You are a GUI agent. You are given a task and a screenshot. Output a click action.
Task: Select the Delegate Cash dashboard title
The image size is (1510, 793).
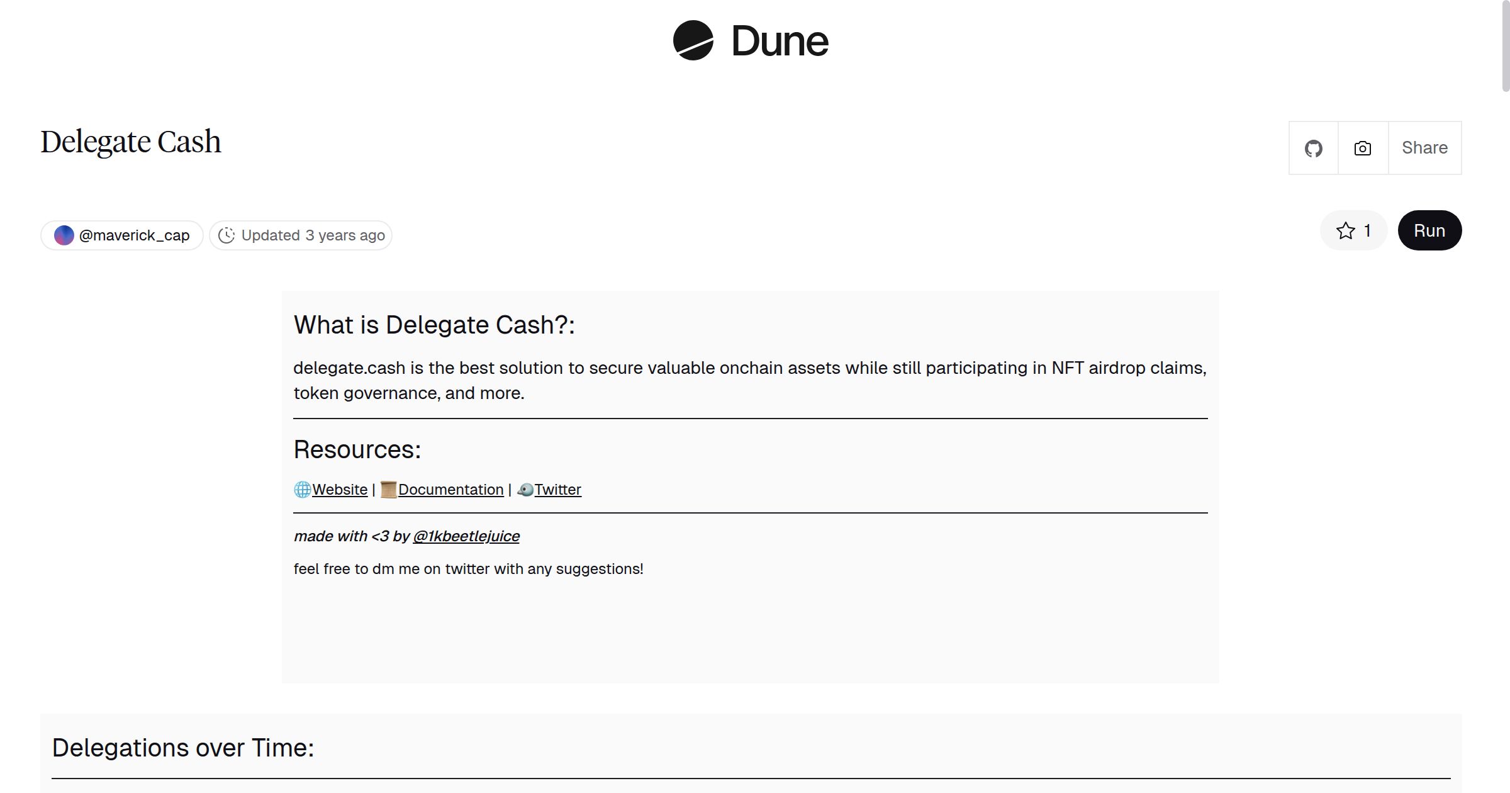click(x=130, y=141)
